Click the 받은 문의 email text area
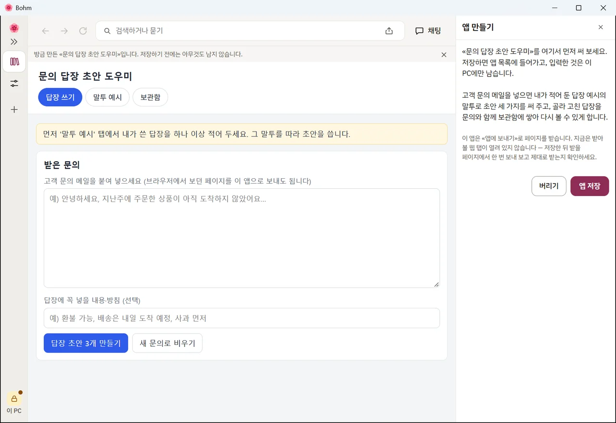The width and height of the screenshot is (616, 423). click(242, 238)
